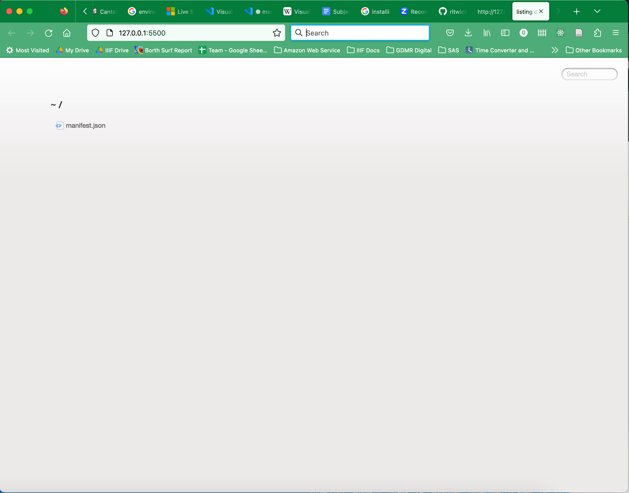Open the Most Visited bookmarks menu

[28, 50]
